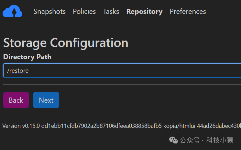241x150 pixels.
Task: Open the Snapshots tab
Action: tap(49, 12)
